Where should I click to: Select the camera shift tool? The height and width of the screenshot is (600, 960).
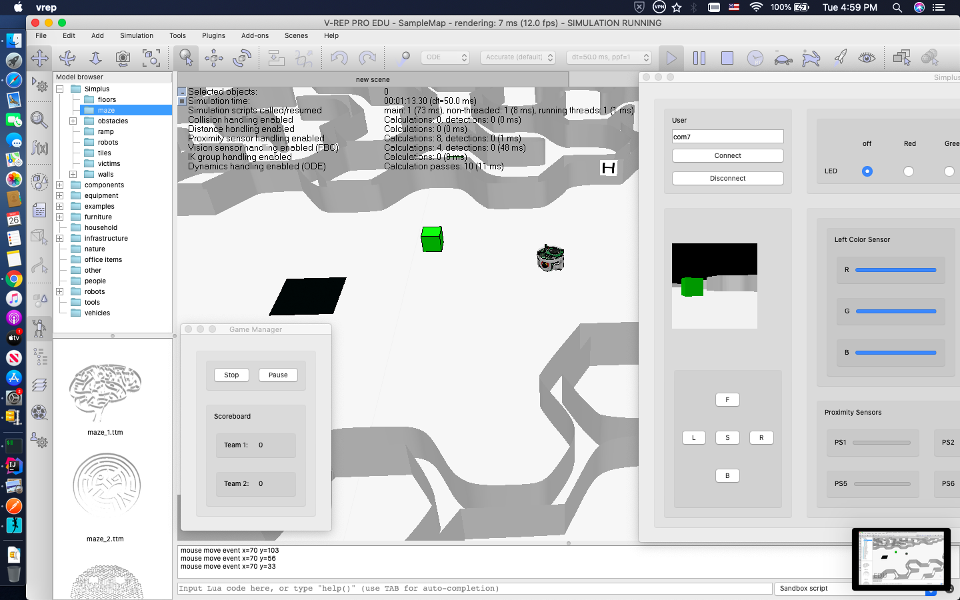pos(96,58)
